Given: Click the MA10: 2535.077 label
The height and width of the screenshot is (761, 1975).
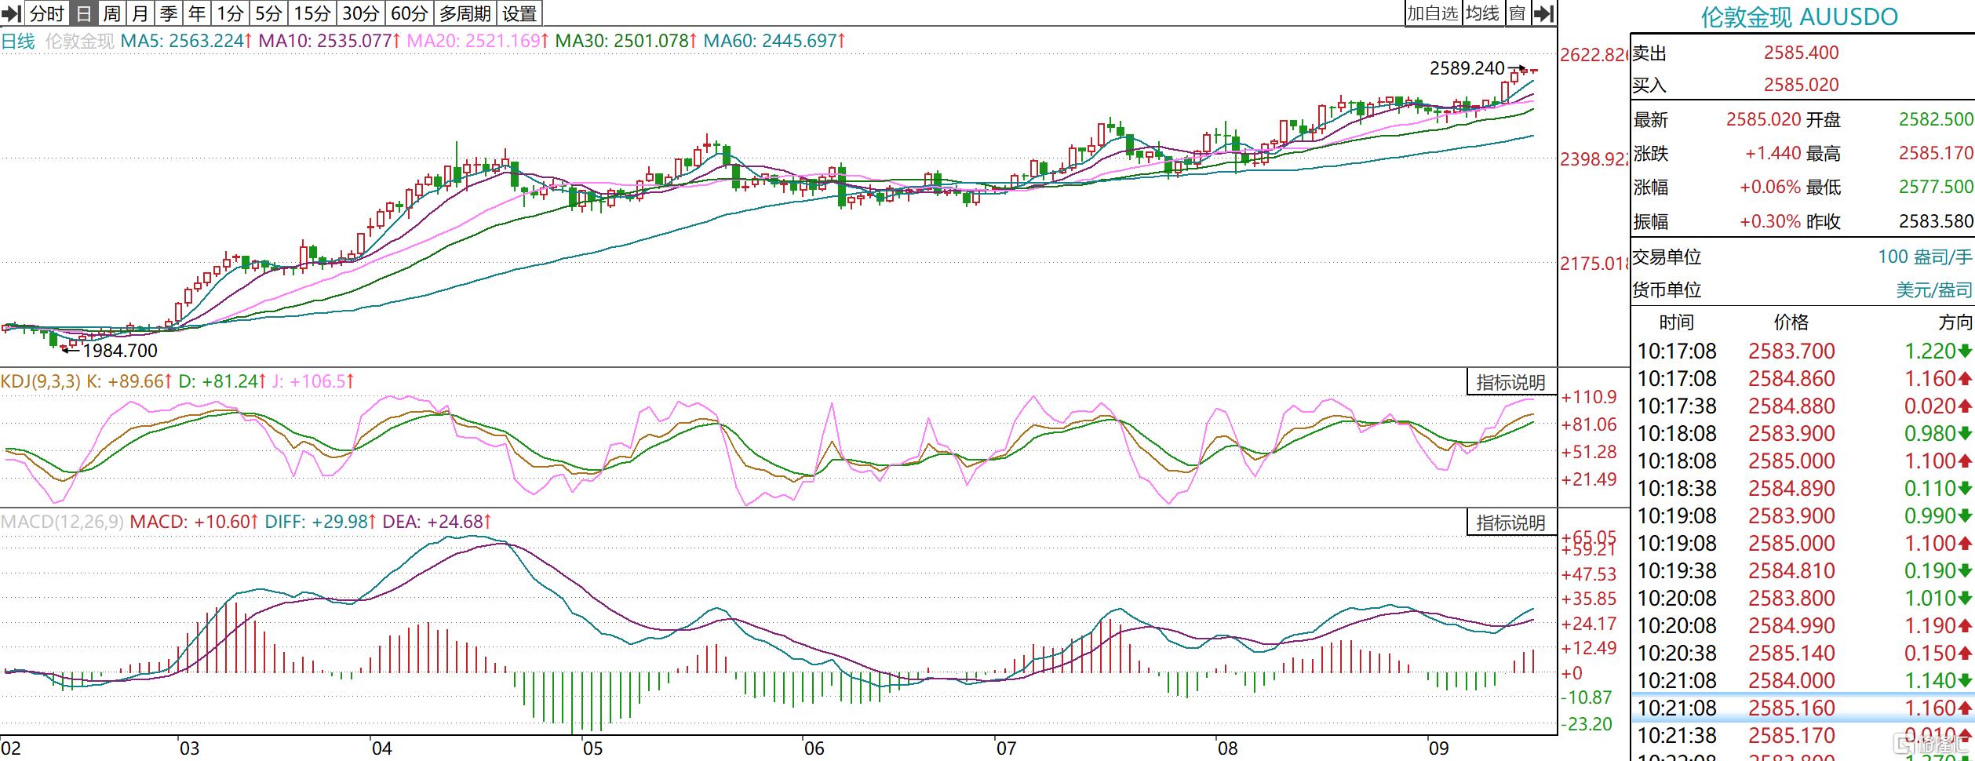Looking at the screenshot, I should 329,41.
